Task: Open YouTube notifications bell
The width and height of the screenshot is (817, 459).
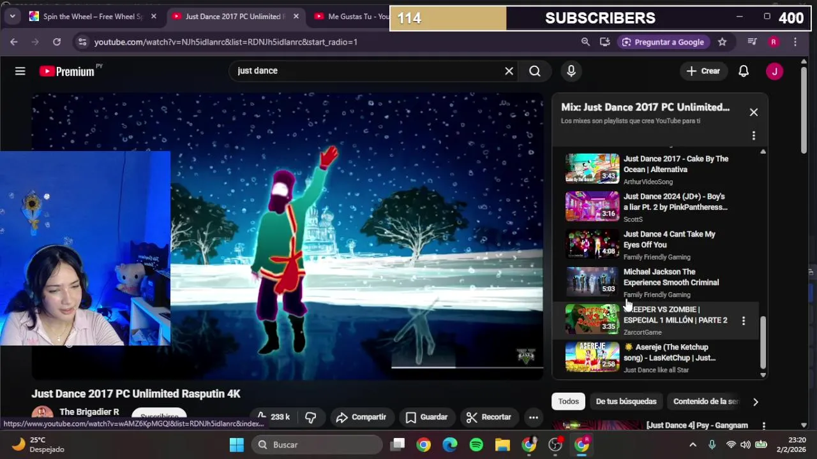Action: point(744,71)
